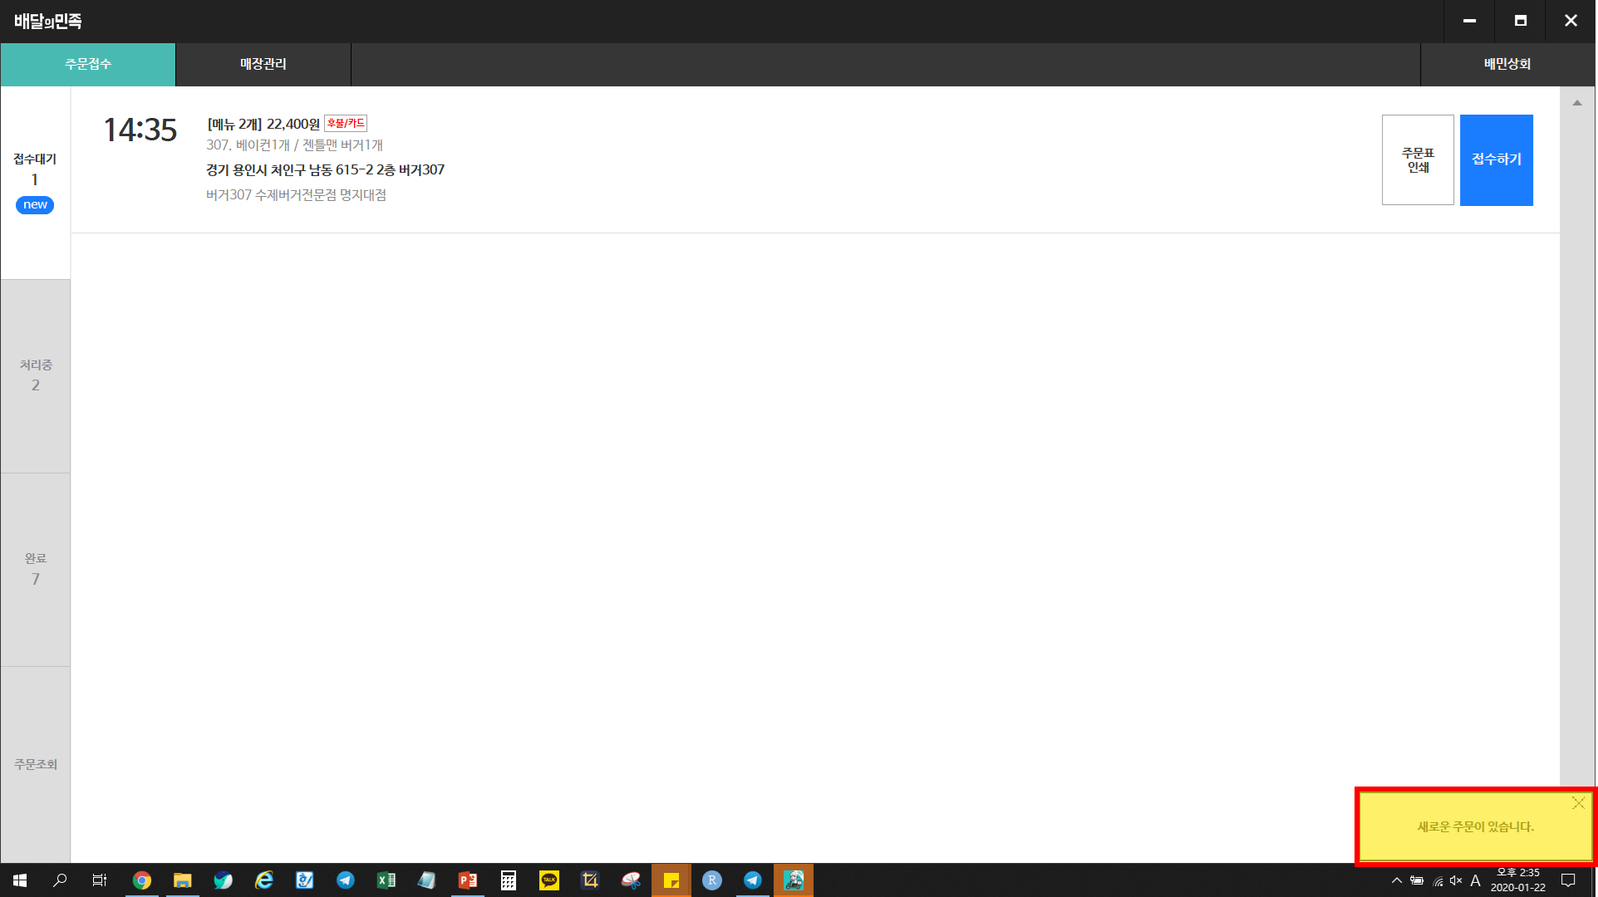Open Calculator from the taskbar
Screen dimensions: 1598x897
pos(509,880)
